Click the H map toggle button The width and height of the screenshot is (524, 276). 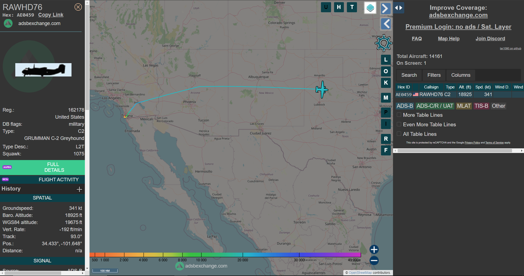pyautogui.click(x=339, y=7)
